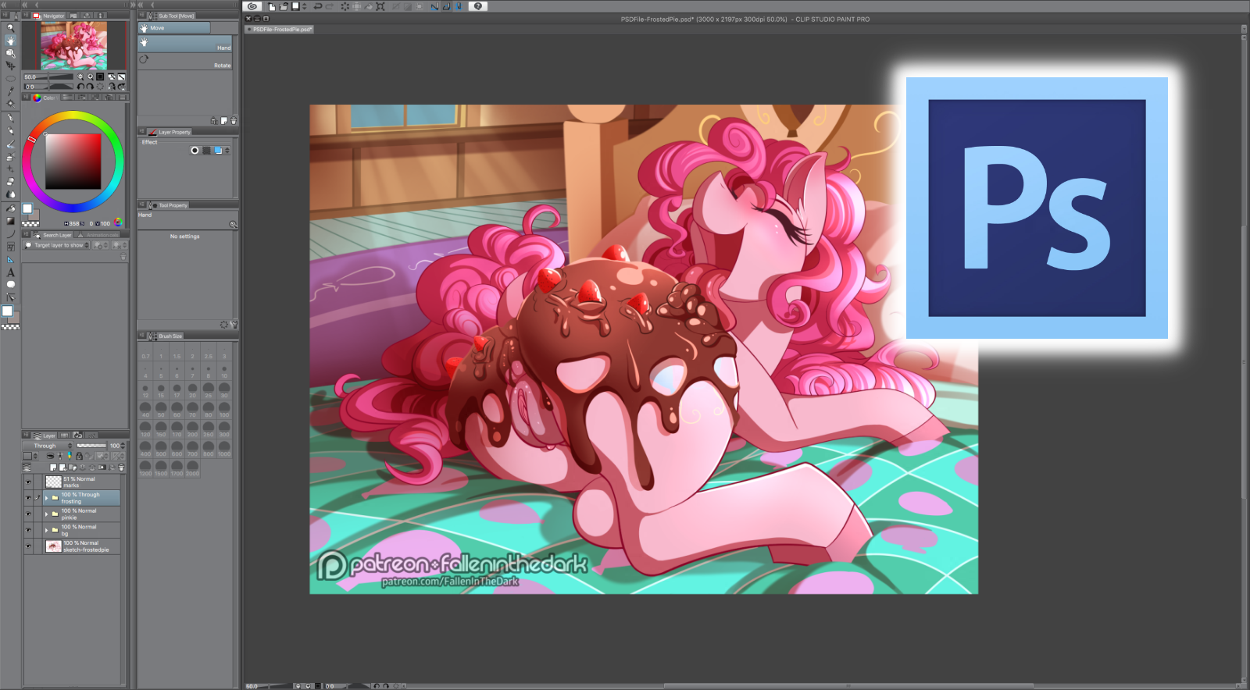
Task: Expand the bg layer folder
Action: [x=46, y=530]
